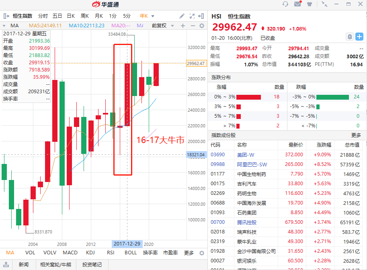Image resolution: width=367 pixels, height=270 pixels.
Task: Select the MA indicator tab
Action: (10, 253)
